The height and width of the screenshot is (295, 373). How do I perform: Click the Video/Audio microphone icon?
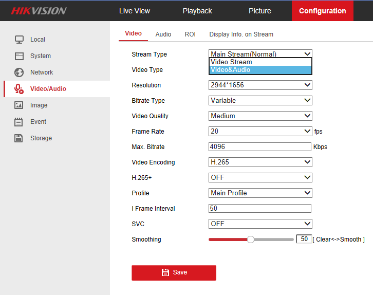point(19,89)
